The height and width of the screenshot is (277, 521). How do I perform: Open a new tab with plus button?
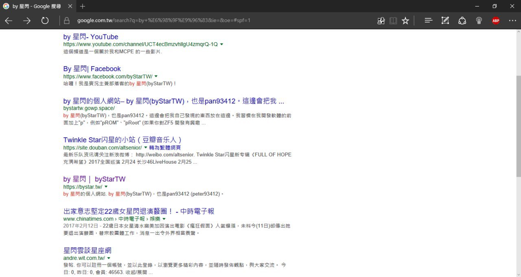pos(83,6)
